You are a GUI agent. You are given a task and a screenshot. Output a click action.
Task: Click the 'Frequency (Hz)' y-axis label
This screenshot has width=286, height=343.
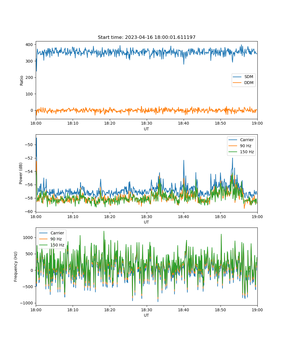point(16,266)
